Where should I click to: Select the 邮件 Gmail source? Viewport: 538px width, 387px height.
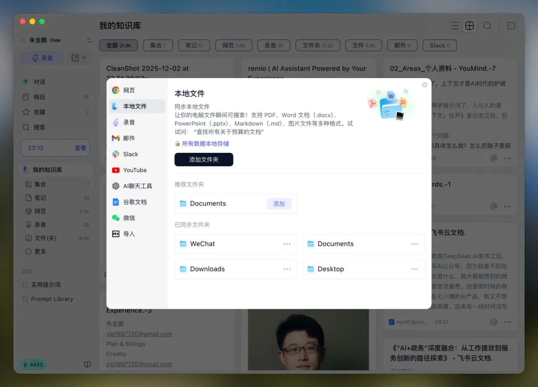point(129,138)
